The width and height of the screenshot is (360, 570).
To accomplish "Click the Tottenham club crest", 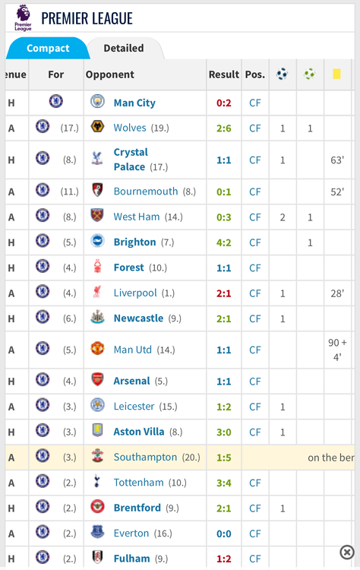I will coord(96,482).
